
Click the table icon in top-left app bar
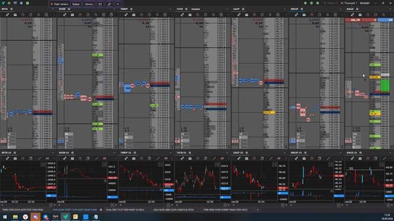(x=15, y=3)
